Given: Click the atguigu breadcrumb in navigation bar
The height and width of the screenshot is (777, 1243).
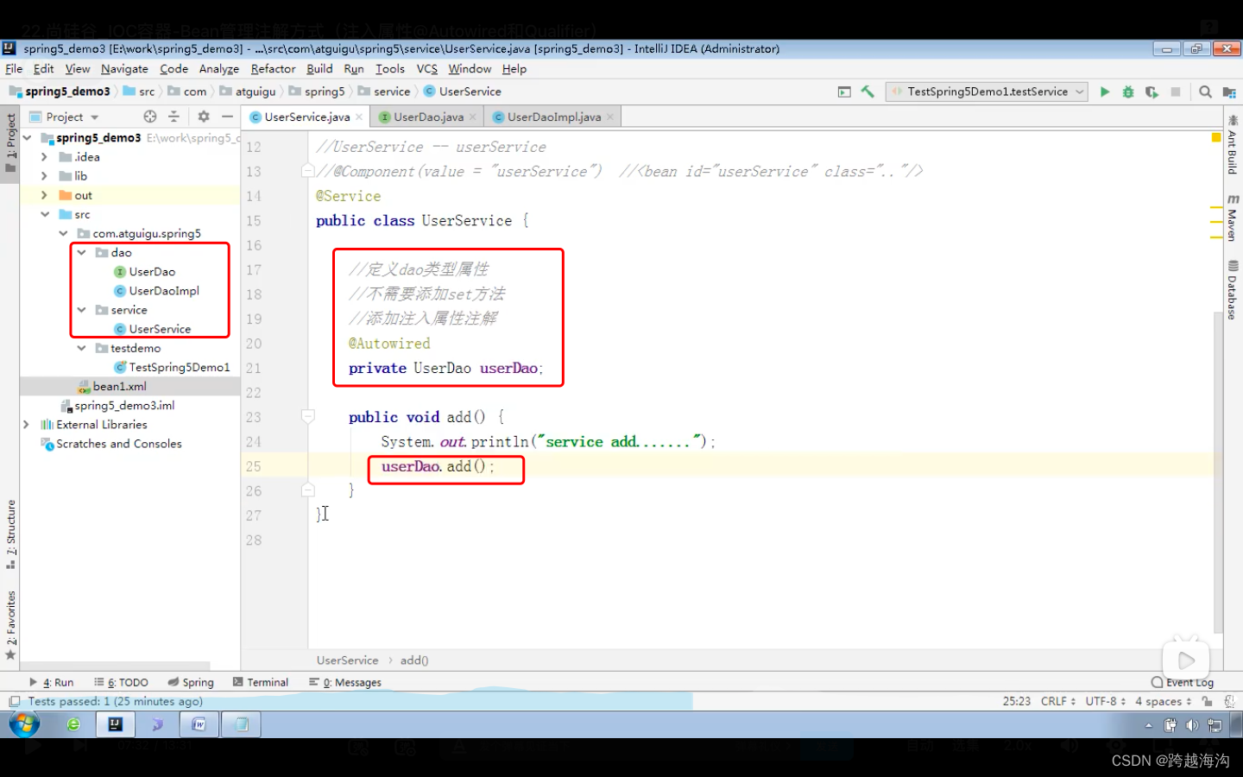Looking at the screenshot, I should 249,92.
